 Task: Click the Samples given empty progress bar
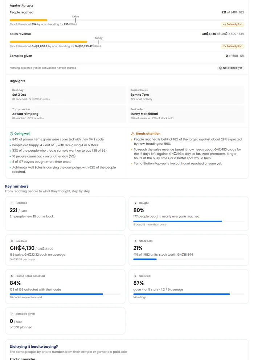[127, 63]
